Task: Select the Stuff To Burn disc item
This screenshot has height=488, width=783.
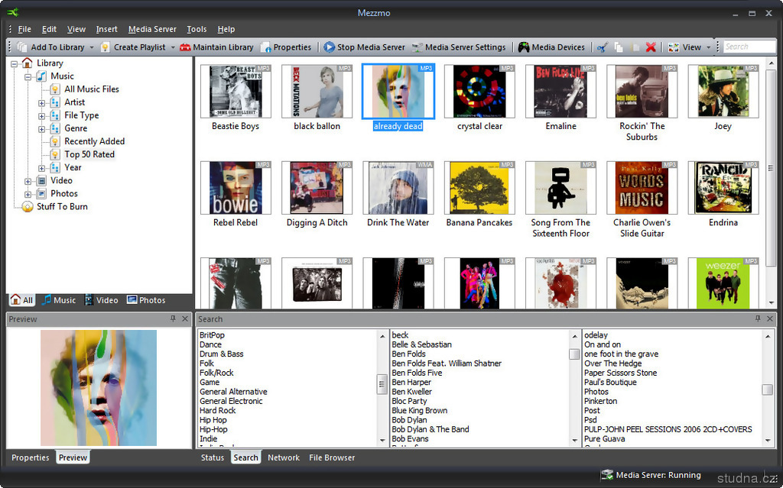Action: 28,207
